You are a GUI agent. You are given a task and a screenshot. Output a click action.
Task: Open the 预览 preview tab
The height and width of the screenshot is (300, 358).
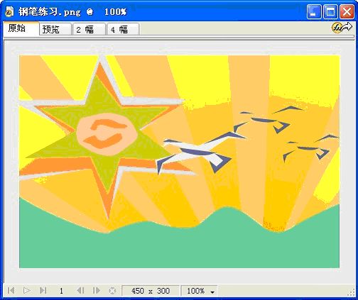[x=55, y=30]
